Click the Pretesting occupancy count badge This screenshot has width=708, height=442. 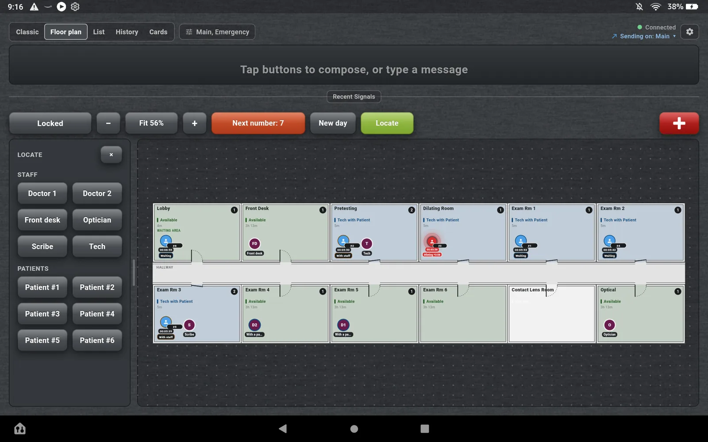(x=412, y=210)
